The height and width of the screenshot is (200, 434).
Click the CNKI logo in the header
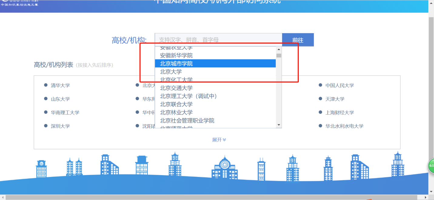(x=20, y=3)
